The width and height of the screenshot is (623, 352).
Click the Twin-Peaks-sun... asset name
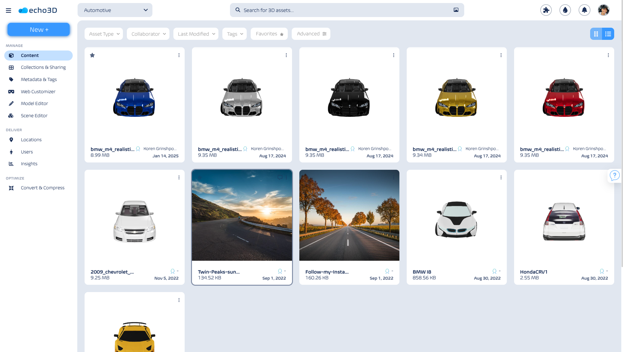tap(219, 272)
